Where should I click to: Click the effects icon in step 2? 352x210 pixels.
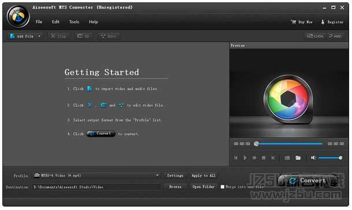tap(121, 105)
